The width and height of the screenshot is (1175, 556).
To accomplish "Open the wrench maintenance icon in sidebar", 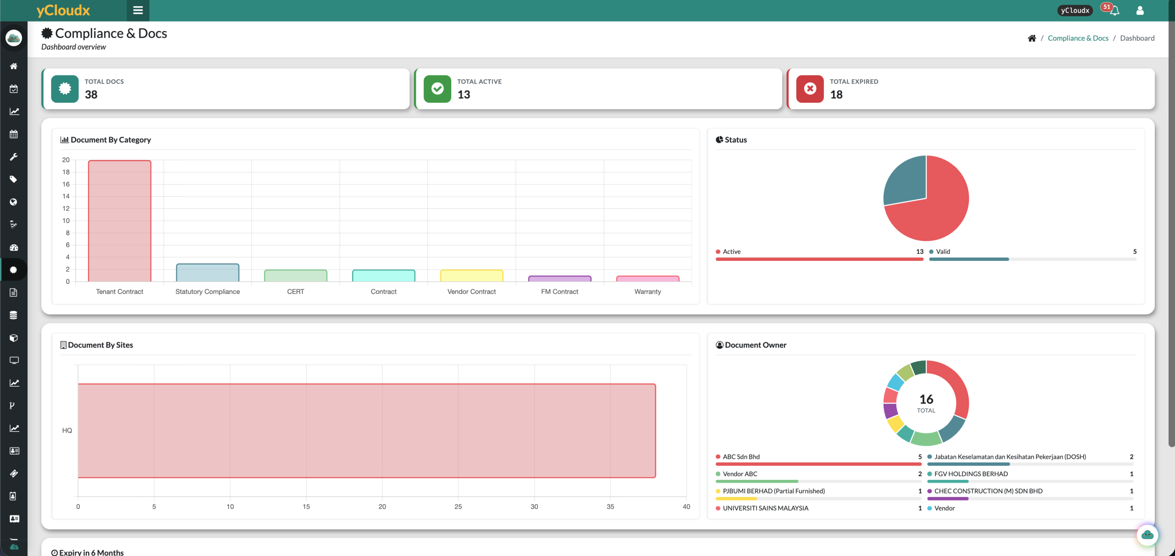I will pos(14,157).
